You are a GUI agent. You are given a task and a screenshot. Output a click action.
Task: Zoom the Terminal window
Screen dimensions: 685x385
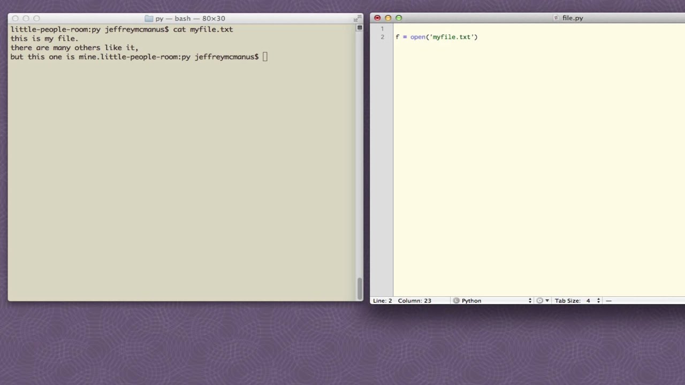(x=36, y=18)
